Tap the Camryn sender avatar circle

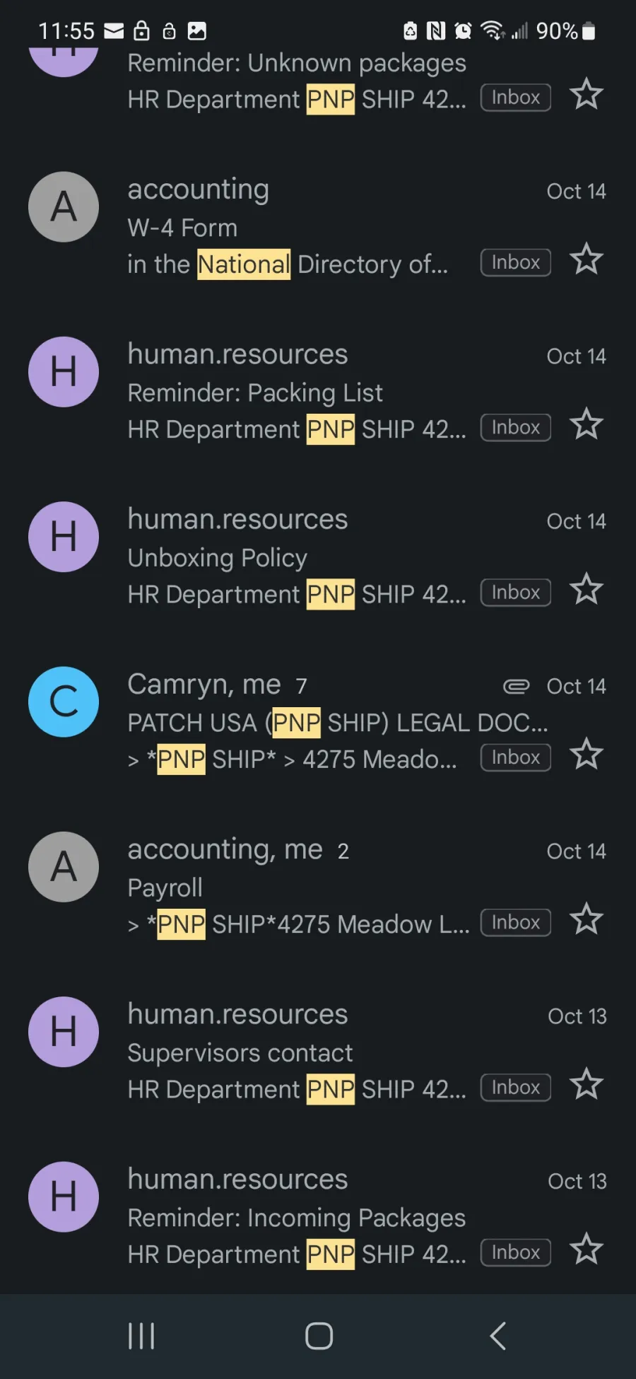pos(64,702)
